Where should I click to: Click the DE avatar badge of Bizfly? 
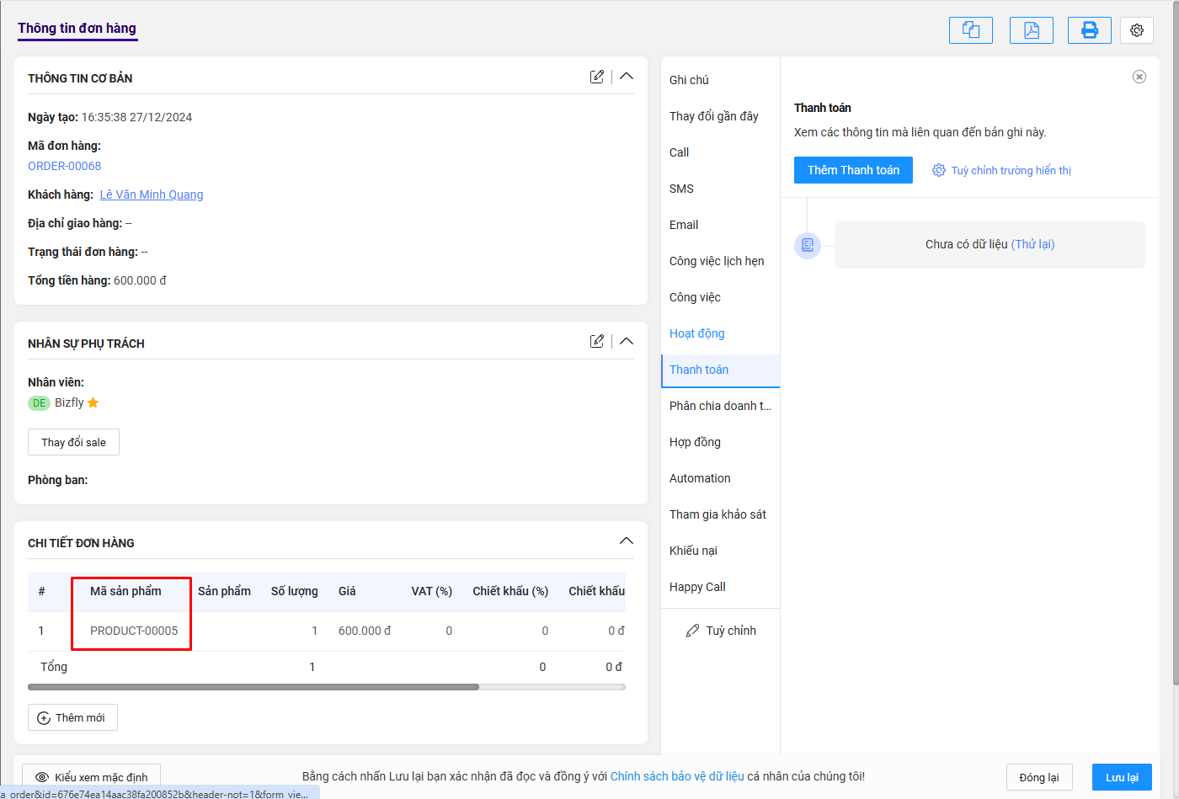tap(39, 403)
